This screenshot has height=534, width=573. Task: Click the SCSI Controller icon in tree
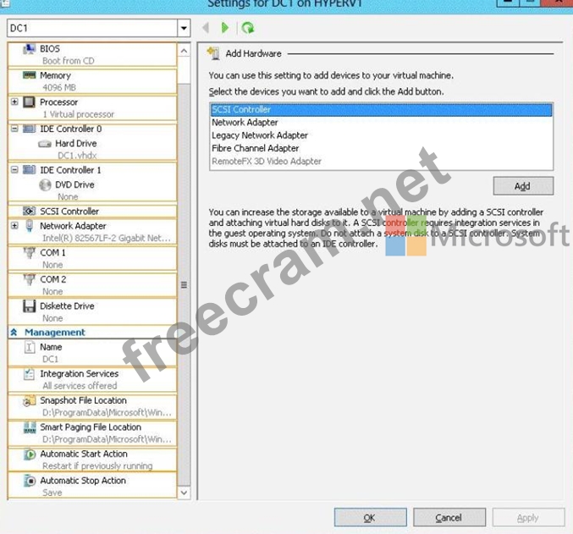[x=30, y=212]
